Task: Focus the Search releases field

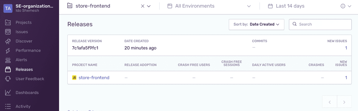Action: click(320, 24)
